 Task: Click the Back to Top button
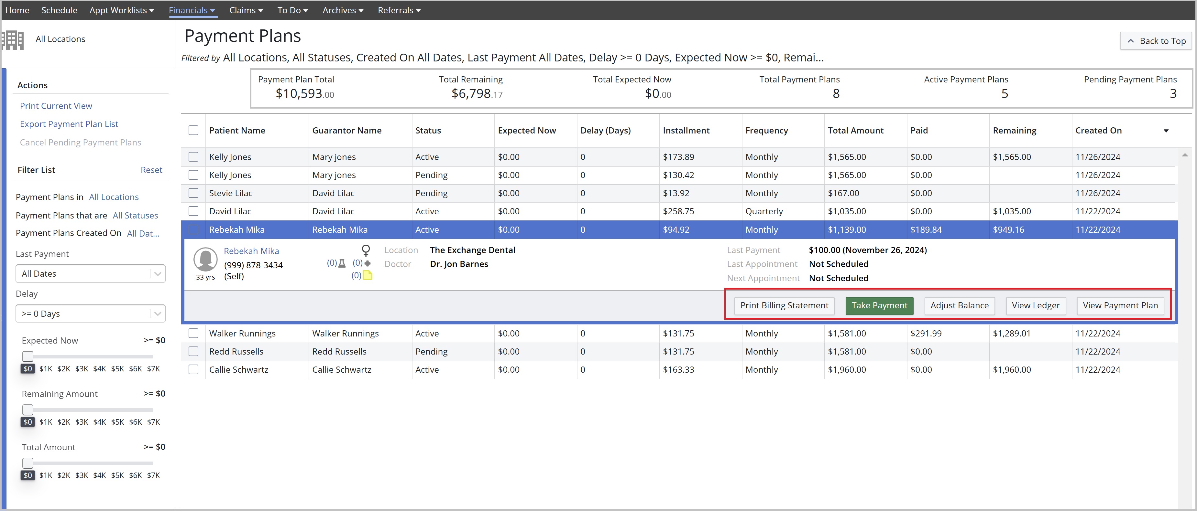(x=1156, y=41)
